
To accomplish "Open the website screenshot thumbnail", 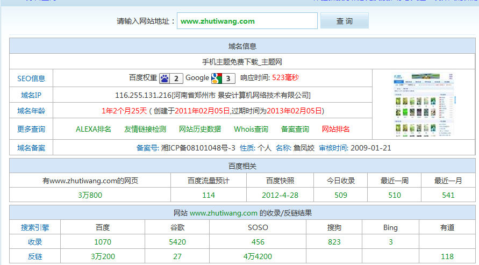I will click(424, 104).
